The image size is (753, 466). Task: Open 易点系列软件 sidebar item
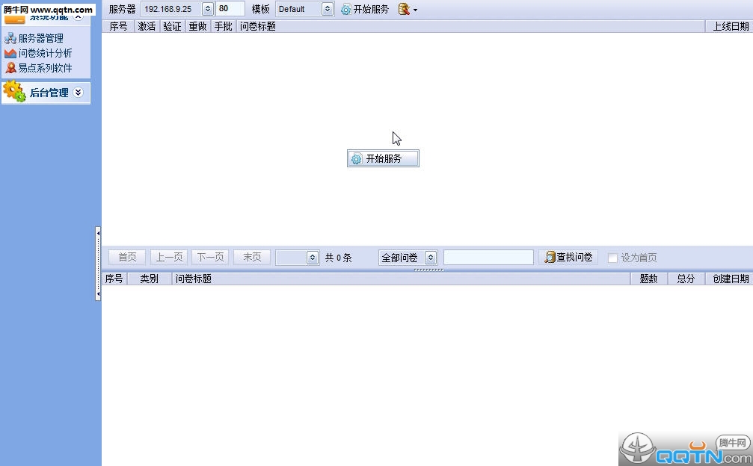[x=38, y=68]
